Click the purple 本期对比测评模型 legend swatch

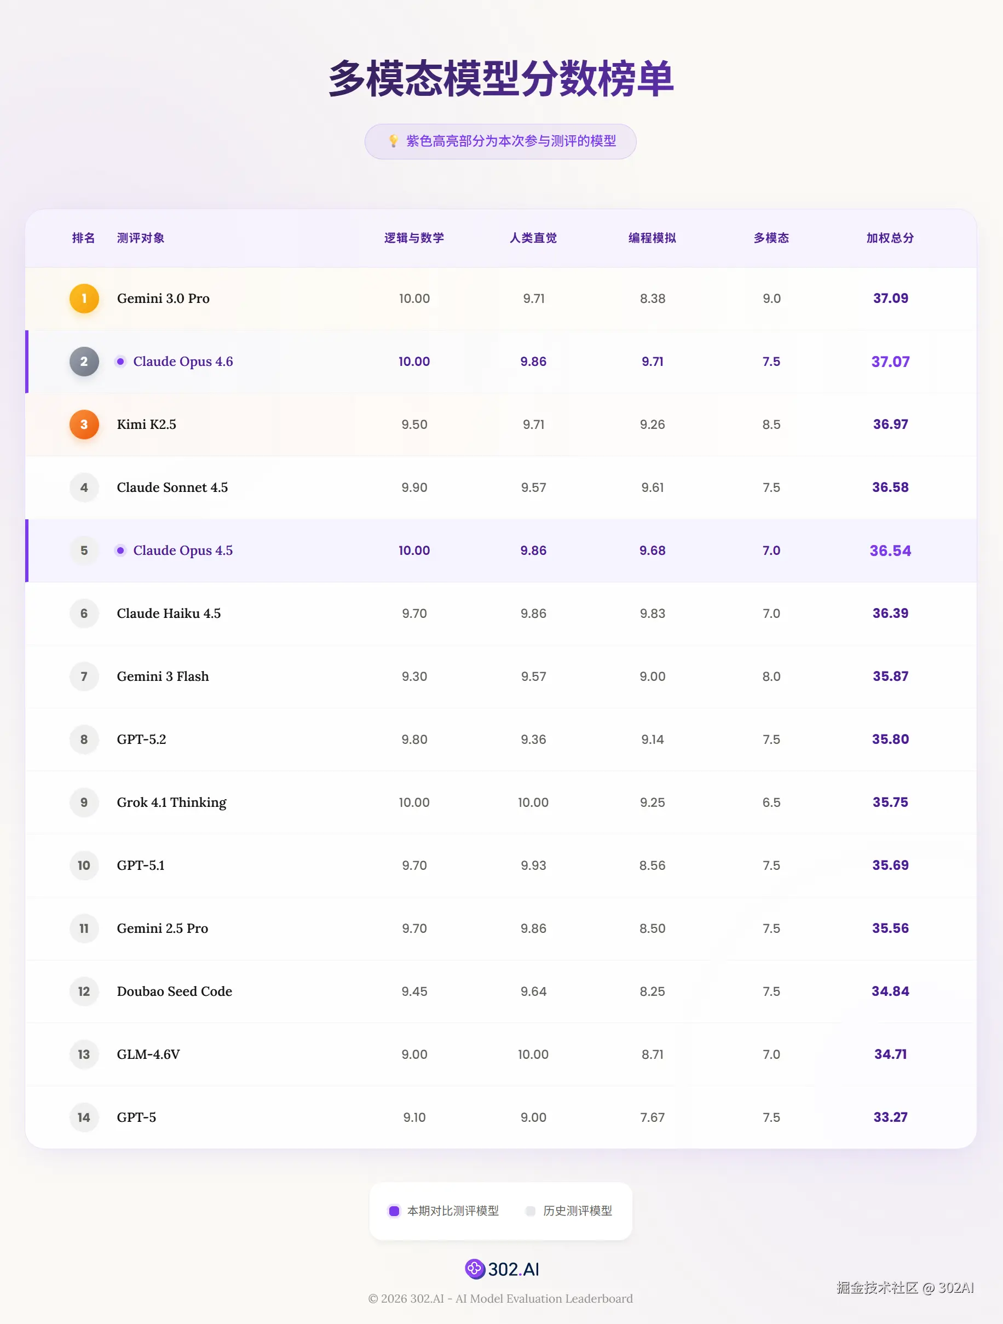[394, 1211]
